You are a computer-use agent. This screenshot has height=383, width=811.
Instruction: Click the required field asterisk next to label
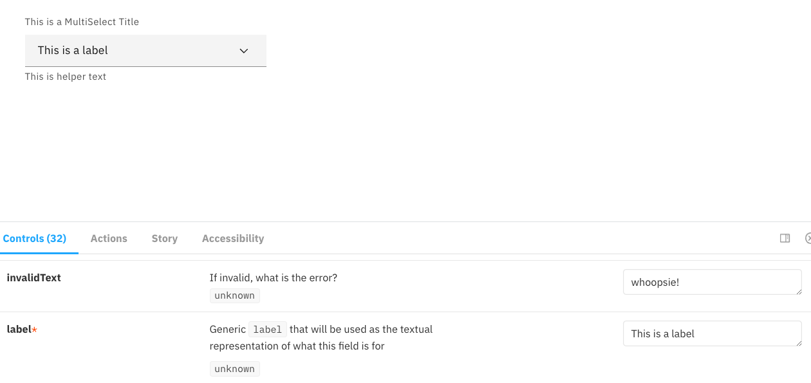click(x=34, y=329)
